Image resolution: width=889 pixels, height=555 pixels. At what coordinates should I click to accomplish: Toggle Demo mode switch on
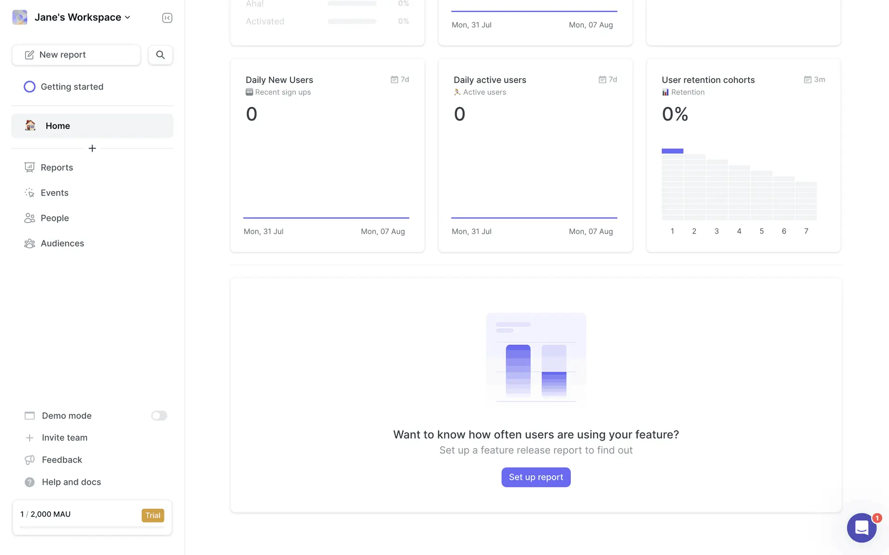[x=159, y=416]
